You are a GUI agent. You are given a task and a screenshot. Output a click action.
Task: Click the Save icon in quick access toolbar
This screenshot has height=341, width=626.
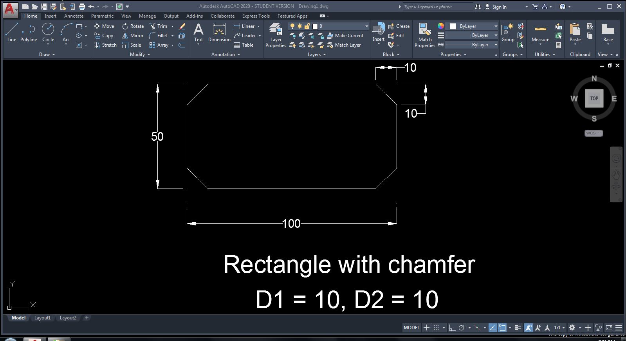tap(44, 7)
